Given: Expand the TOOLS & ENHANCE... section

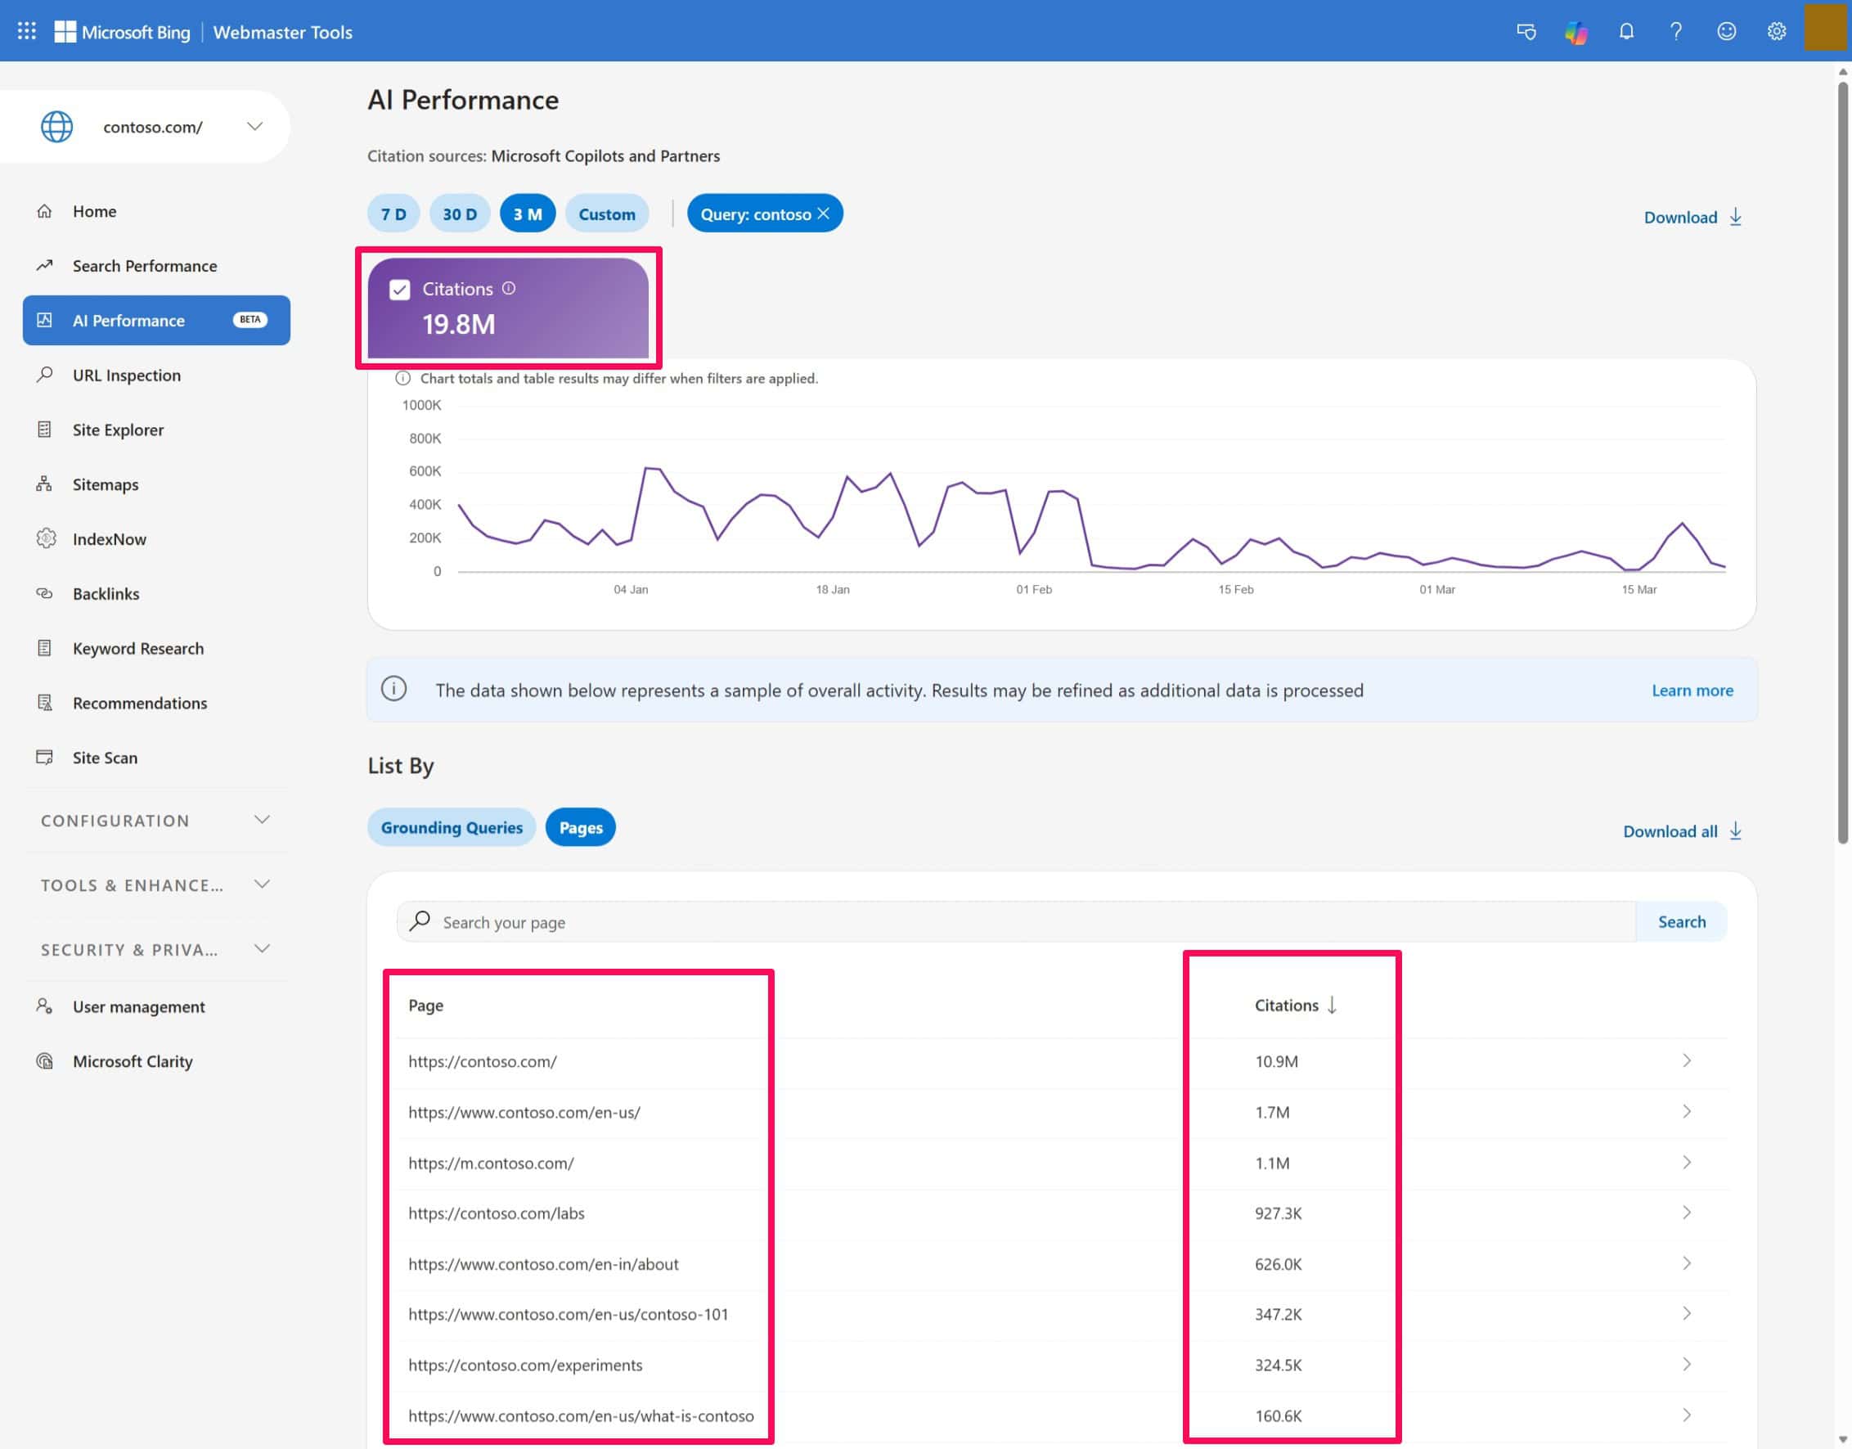Looking at the screenshot, I should 156,884.
